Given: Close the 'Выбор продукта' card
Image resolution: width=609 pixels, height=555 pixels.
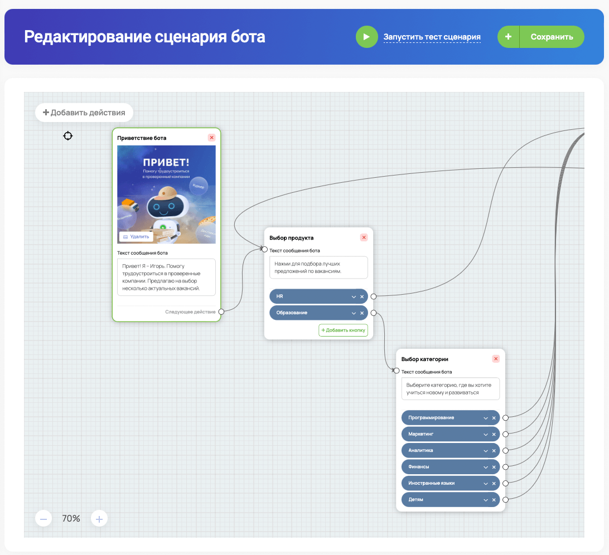Looking at the screenshot, I should coord(364,237).
